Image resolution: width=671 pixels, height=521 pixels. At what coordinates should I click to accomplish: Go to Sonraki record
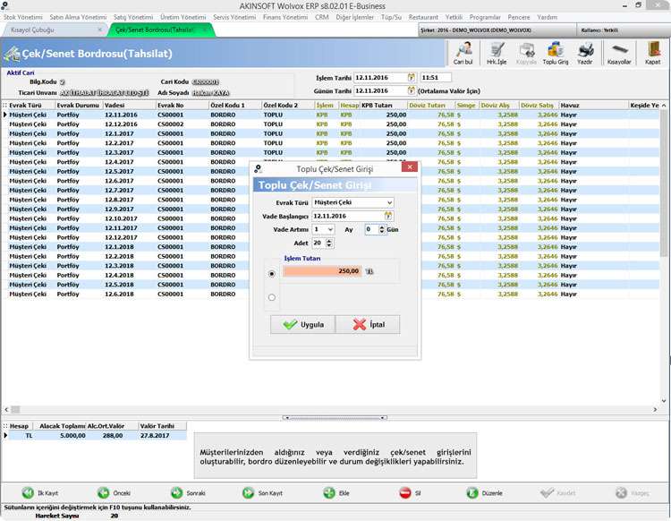(188, 493)
